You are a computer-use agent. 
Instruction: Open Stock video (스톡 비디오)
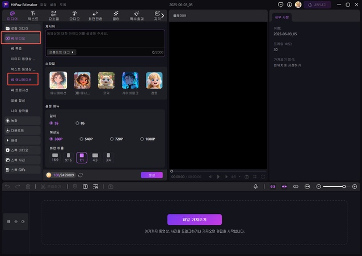pyautogui.click(x=22, y=150)
